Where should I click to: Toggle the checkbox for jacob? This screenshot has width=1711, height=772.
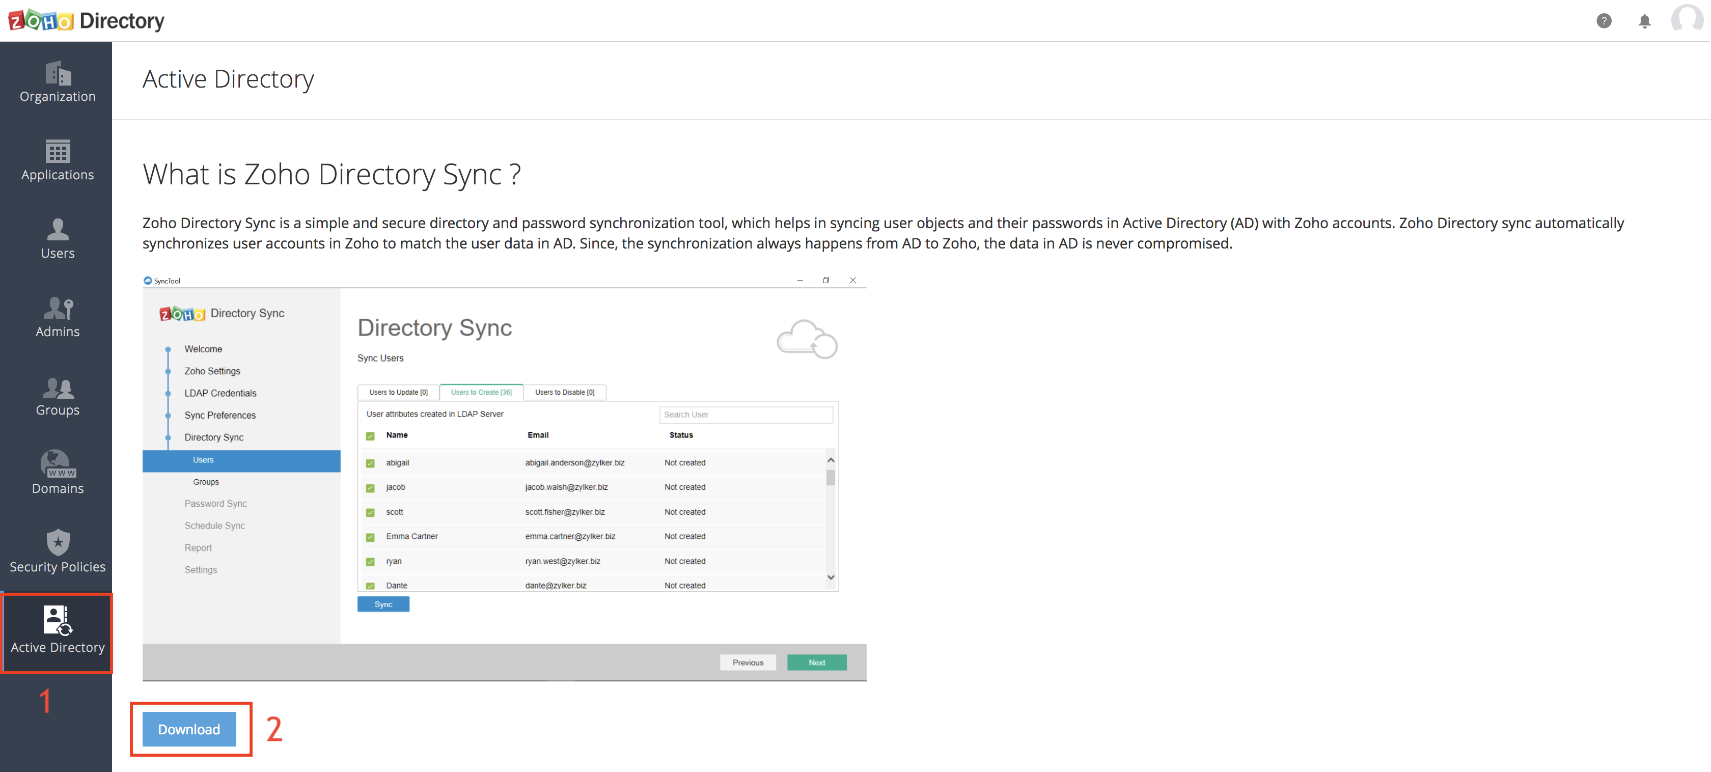371,488
